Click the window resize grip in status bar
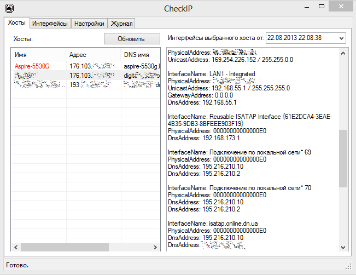The width and height of the screenshot is (356, 275). 348,267
